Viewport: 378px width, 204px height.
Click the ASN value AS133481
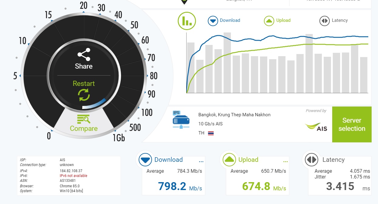click(68, 181)
